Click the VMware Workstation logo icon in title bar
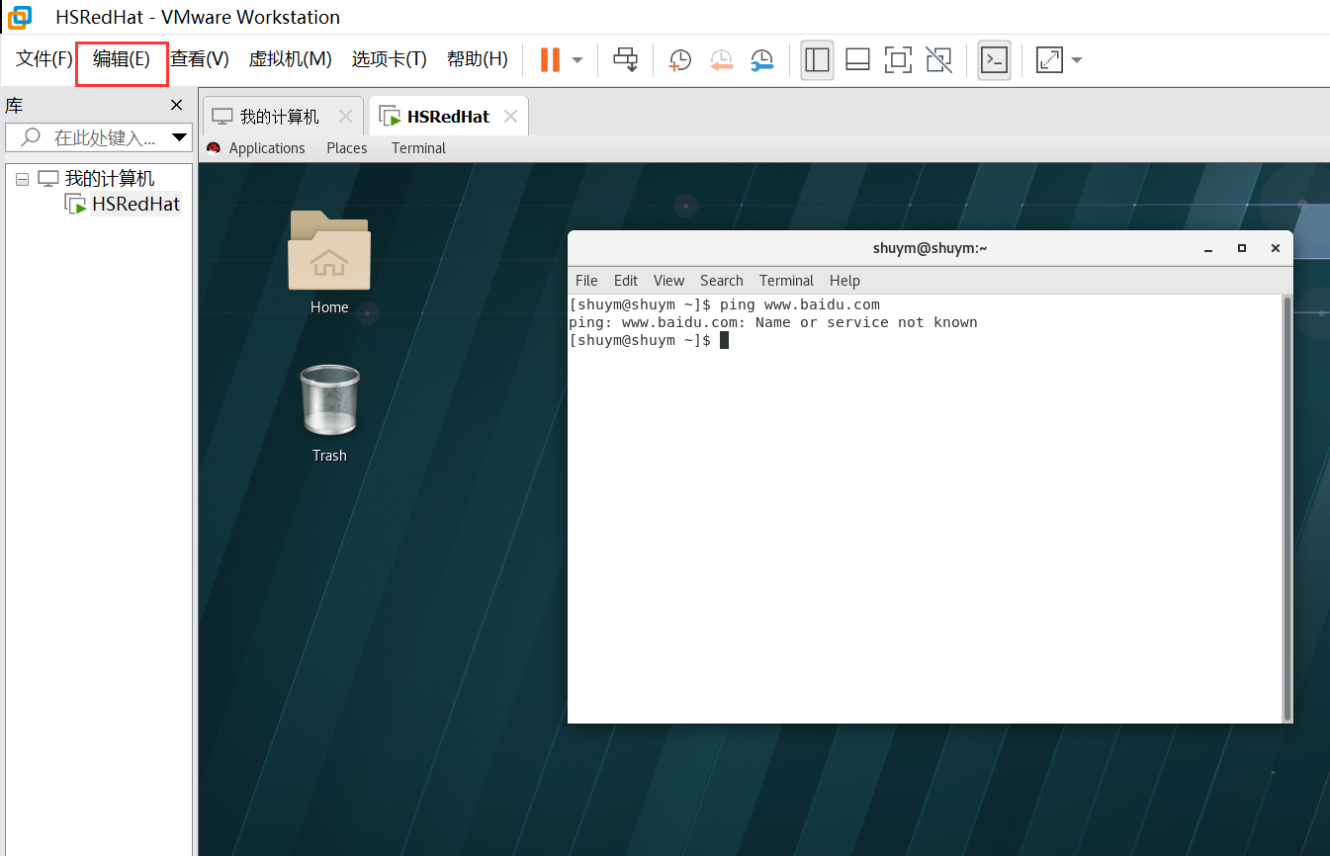Image resolution: width=1330 pixels, height=856 pixels. point(20,17)
